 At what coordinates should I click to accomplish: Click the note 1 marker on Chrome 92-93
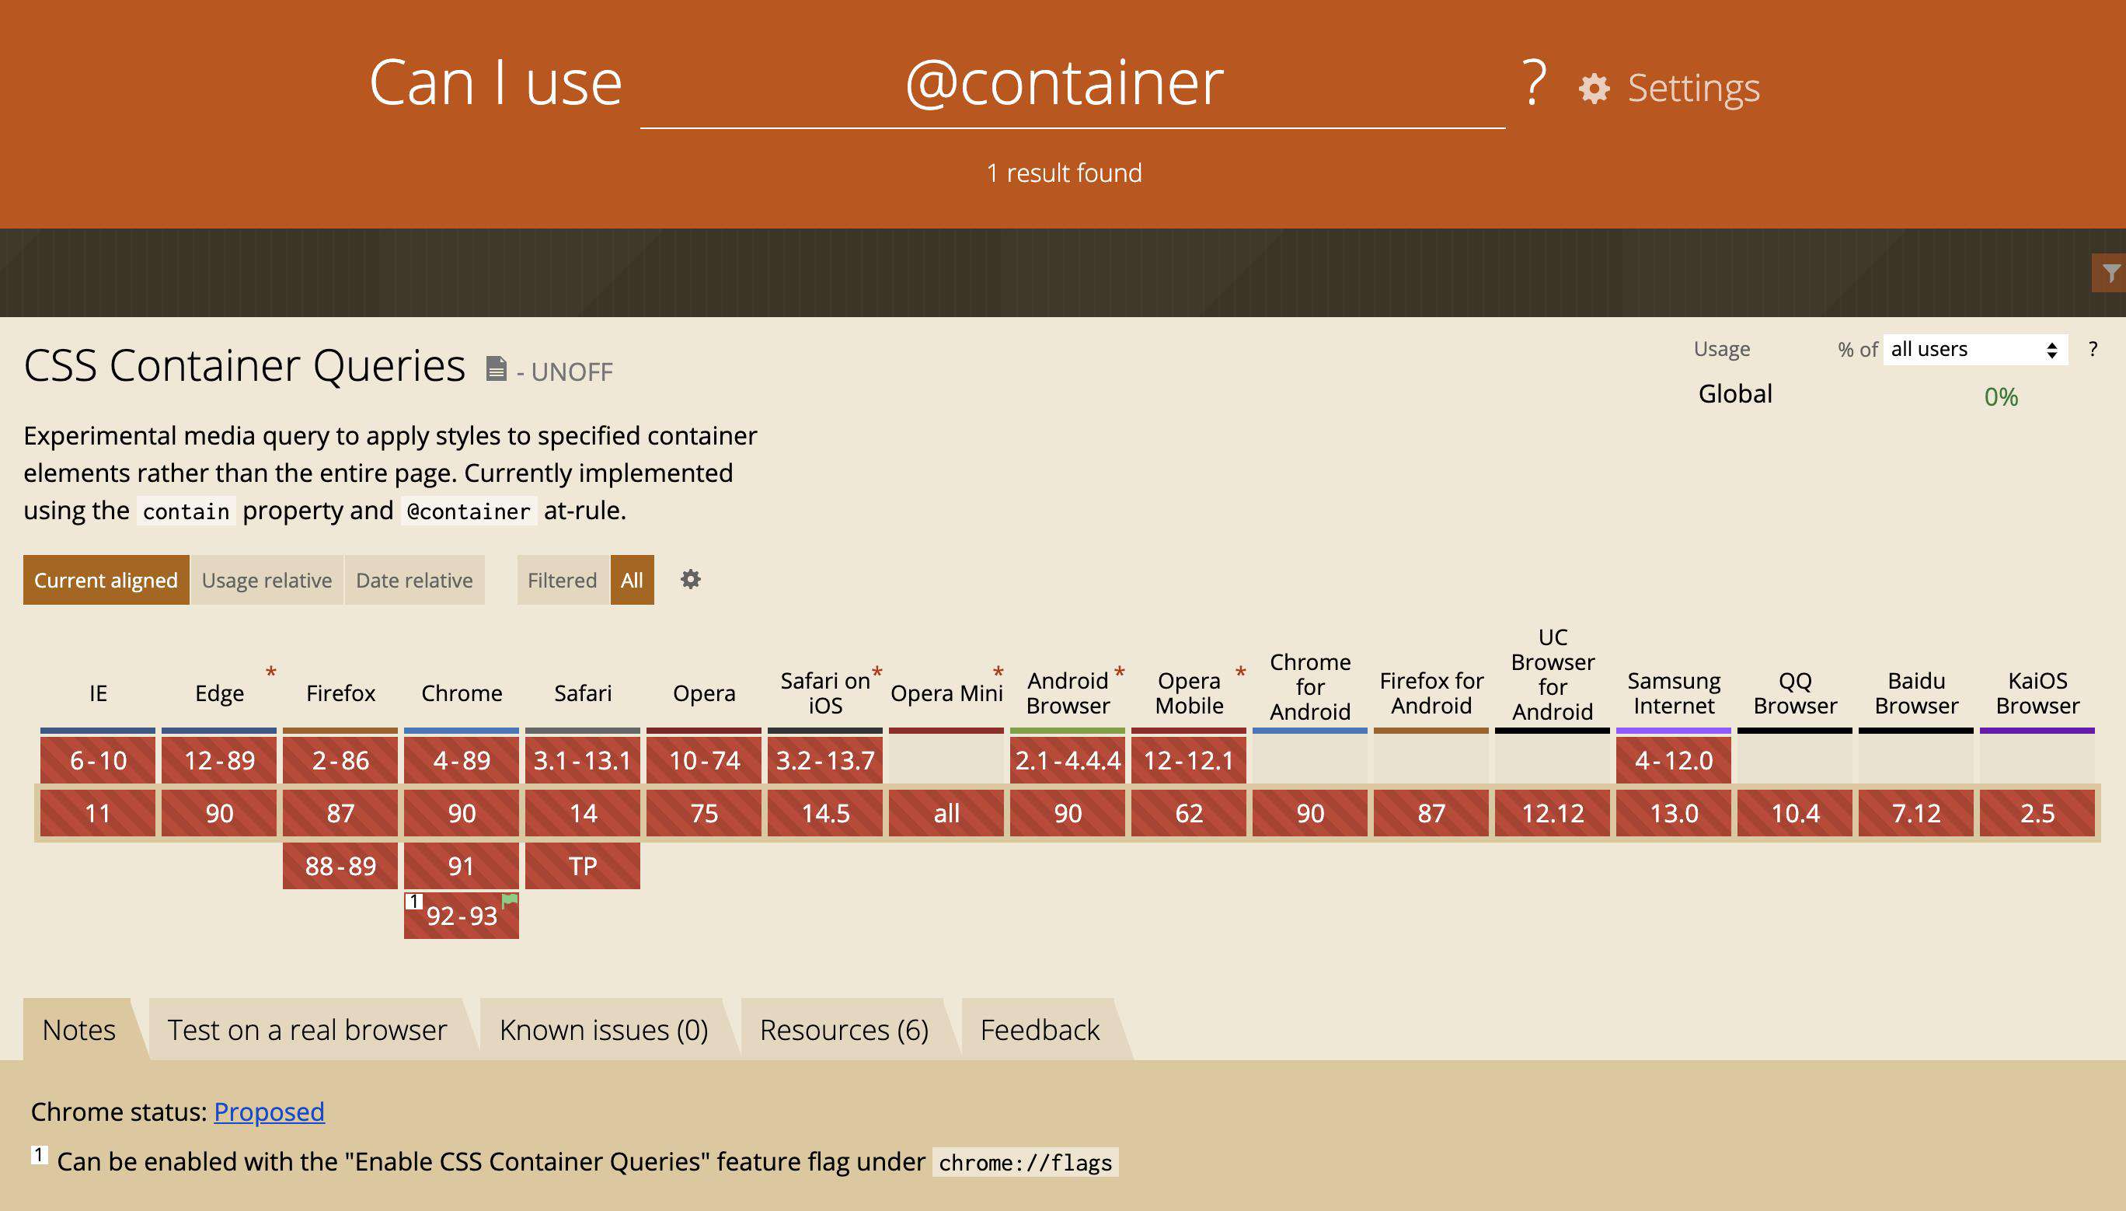pos(414,902)
